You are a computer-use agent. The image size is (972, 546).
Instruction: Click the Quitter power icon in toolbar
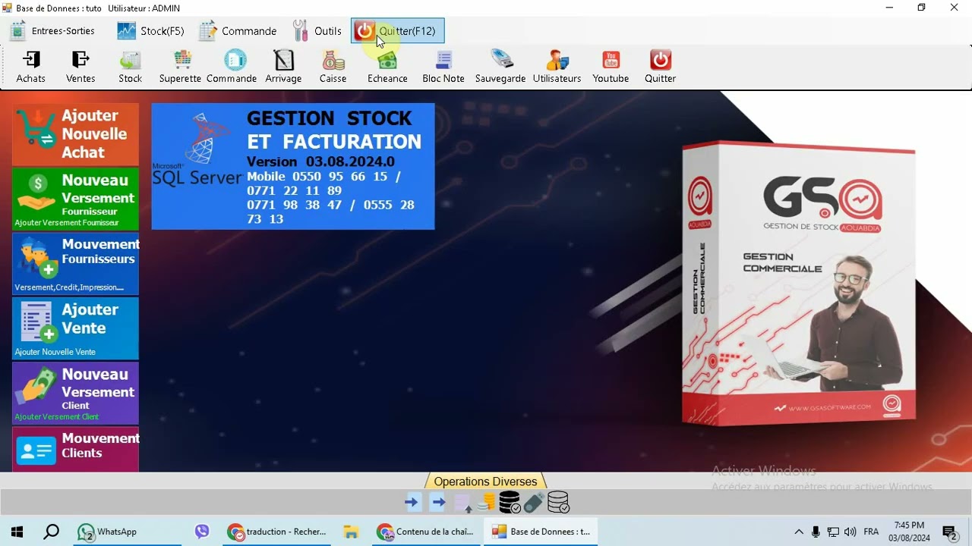(x=661, y=67)
